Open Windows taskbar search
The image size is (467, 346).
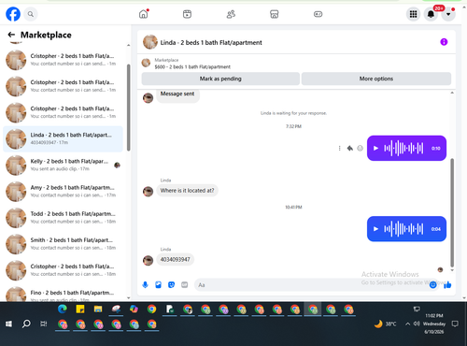click(26, 324)
